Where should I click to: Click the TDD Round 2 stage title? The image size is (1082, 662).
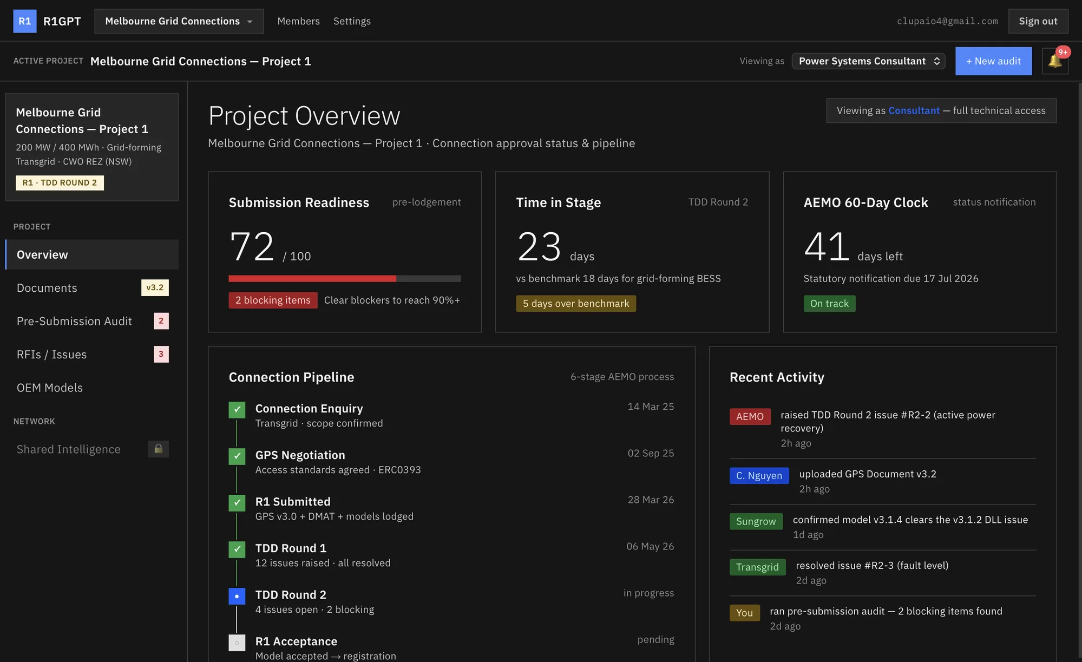click(291, 595)
